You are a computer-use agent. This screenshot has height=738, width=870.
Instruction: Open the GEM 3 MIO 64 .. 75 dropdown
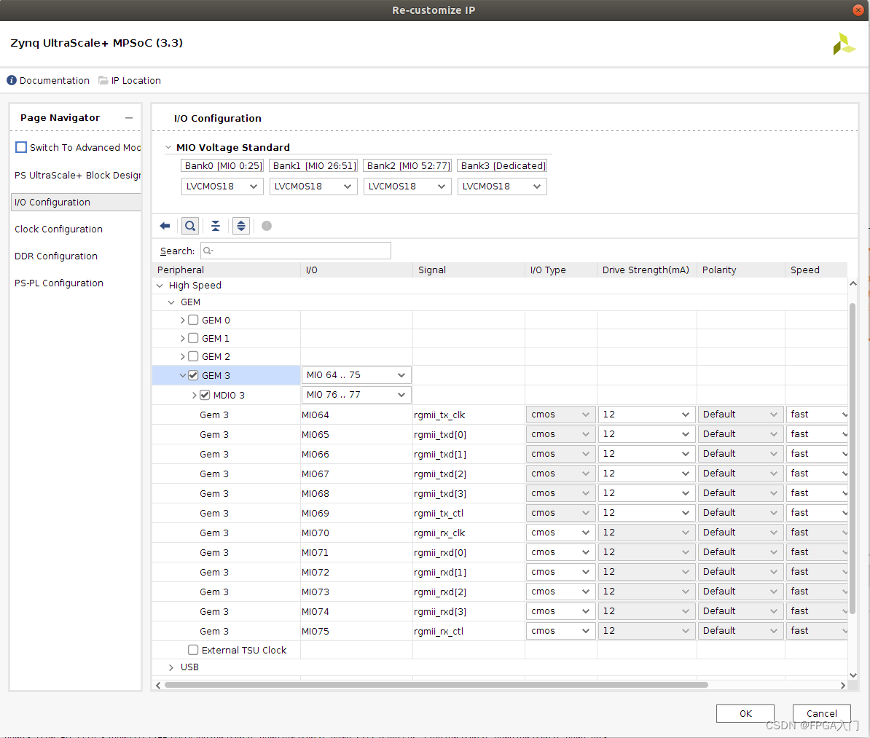(x=356, y=376)
